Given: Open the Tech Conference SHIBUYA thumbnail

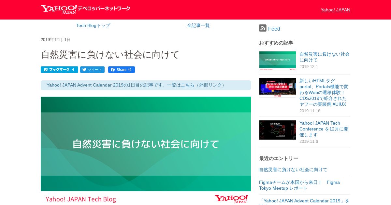Looking at the screenshot, I should (278, 130).
